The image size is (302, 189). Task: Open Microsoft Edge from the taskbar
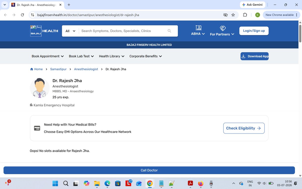point(107,183)
